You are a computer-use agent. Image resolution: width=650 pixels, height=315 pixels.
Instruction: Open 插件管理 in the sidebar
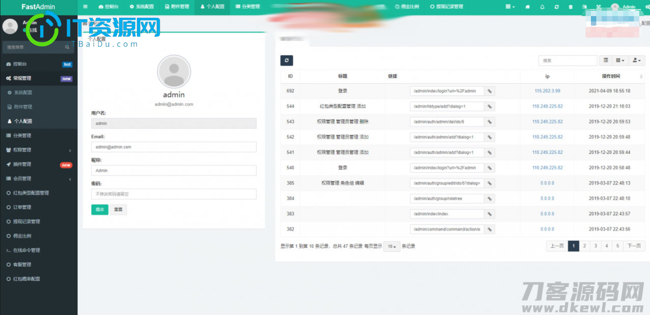[x=39, y=164]
